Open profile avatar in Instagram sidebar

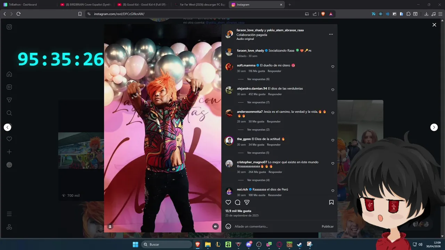(x=9, y=165)
